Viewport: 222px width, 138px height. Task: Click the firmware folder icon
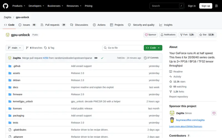pyautogui.click(x=10, y=94)
